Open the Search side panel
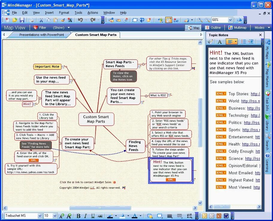Image resolution: width=273 pixels, height=221 pixels. pos(268,142)
